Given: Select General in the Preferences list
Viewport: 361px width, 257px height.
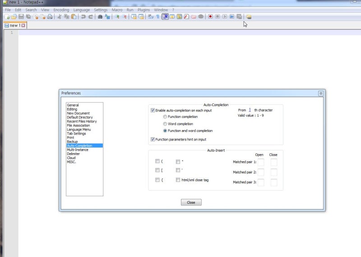Looking at the screenshot, I should [x=73, y=105].
